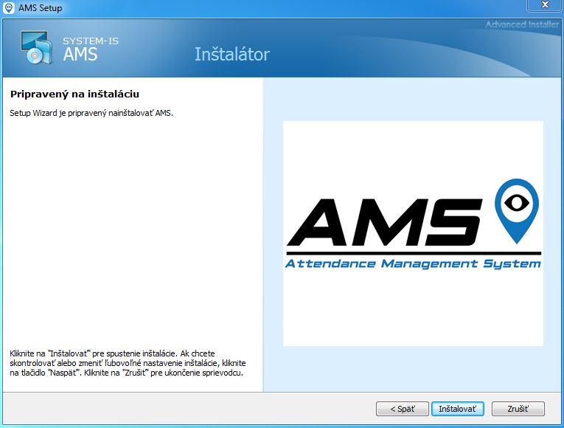Click the AMS Setup title bar pin icon
The image size is (564, 428).
(8, 7)
